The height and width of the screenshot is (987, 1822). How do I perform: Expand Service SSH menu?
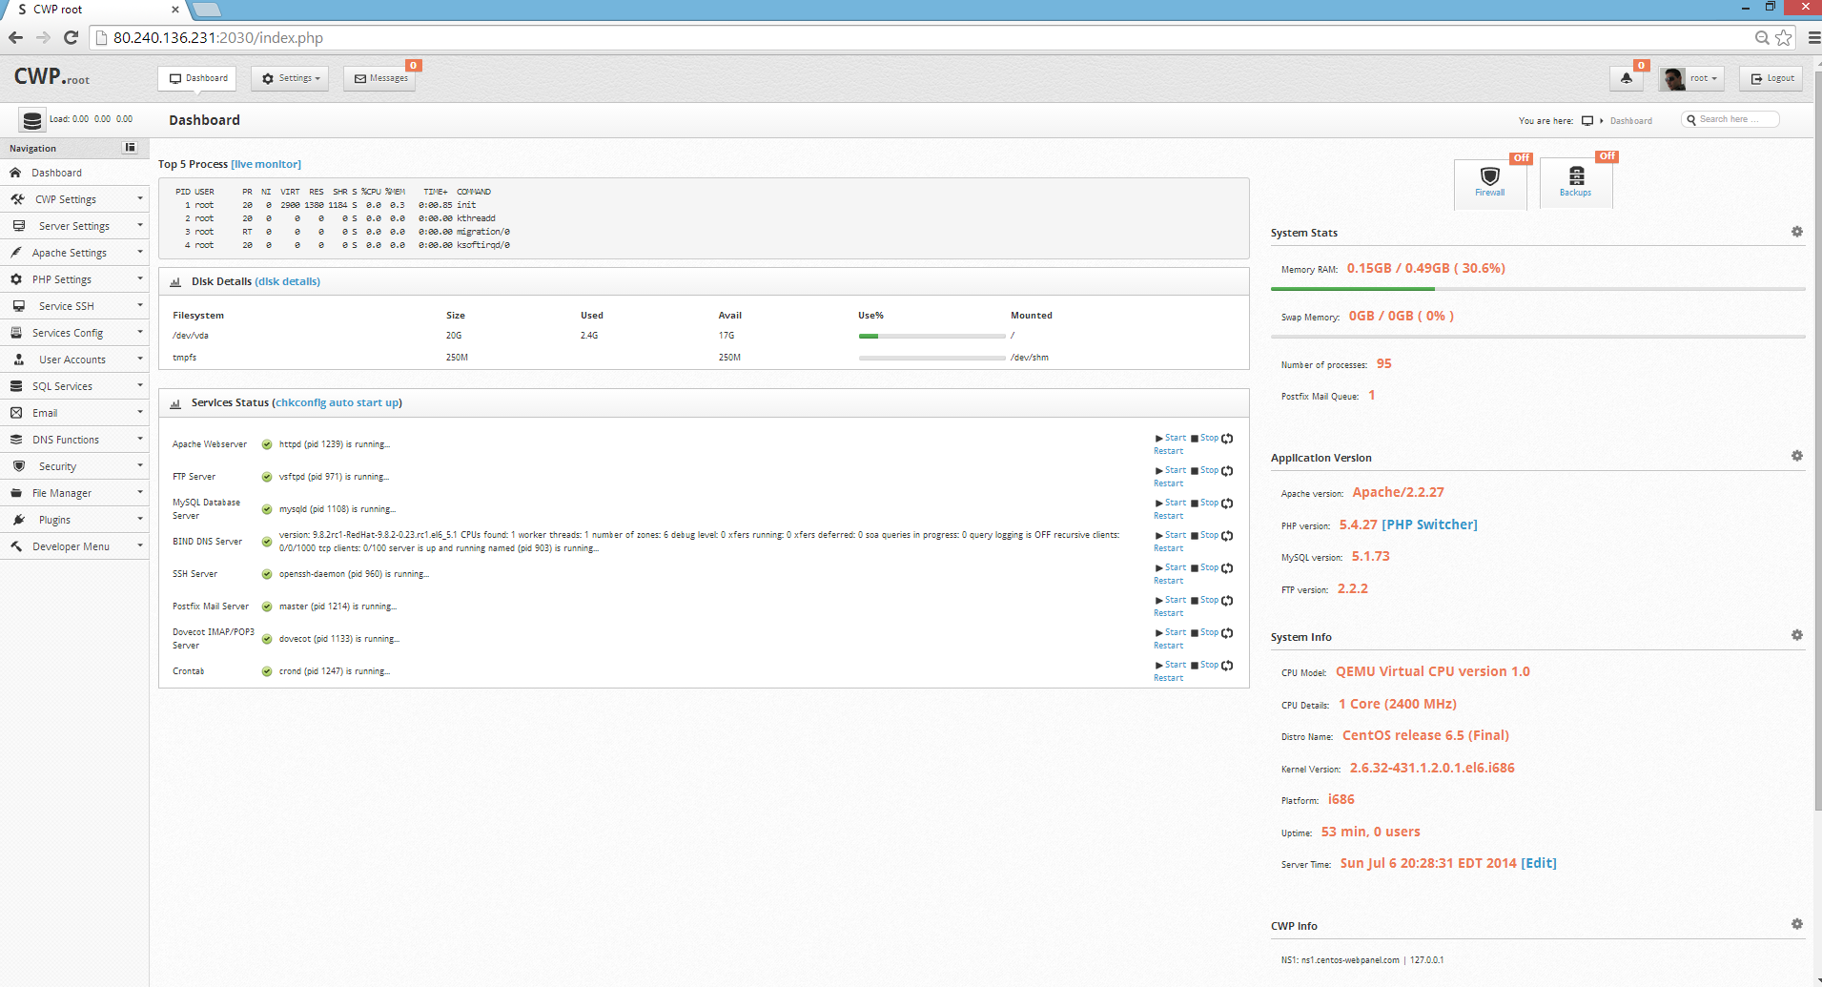74,306
